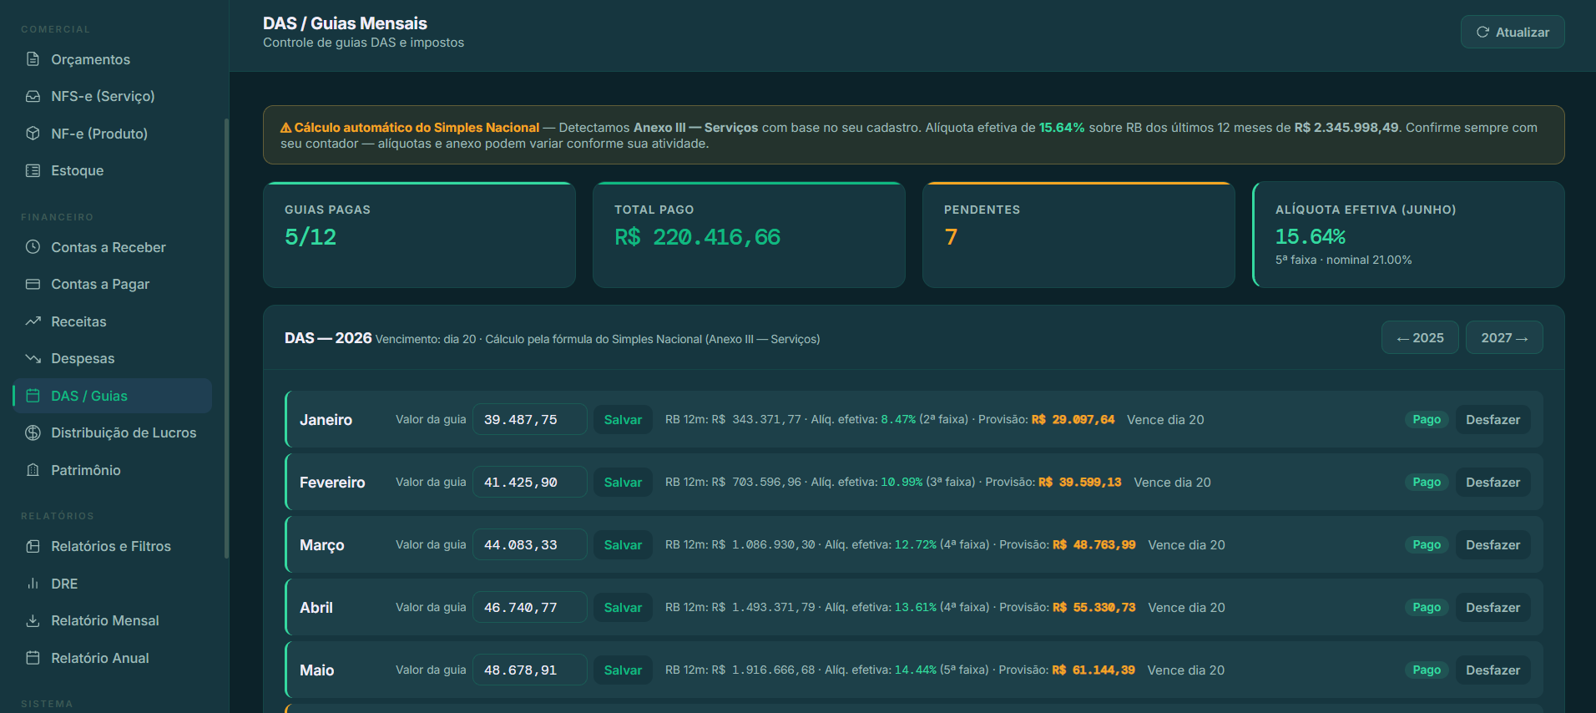Click Janeiro provisão amount R$ 29.097,64
The image size is (1596, 713).
1073,419
